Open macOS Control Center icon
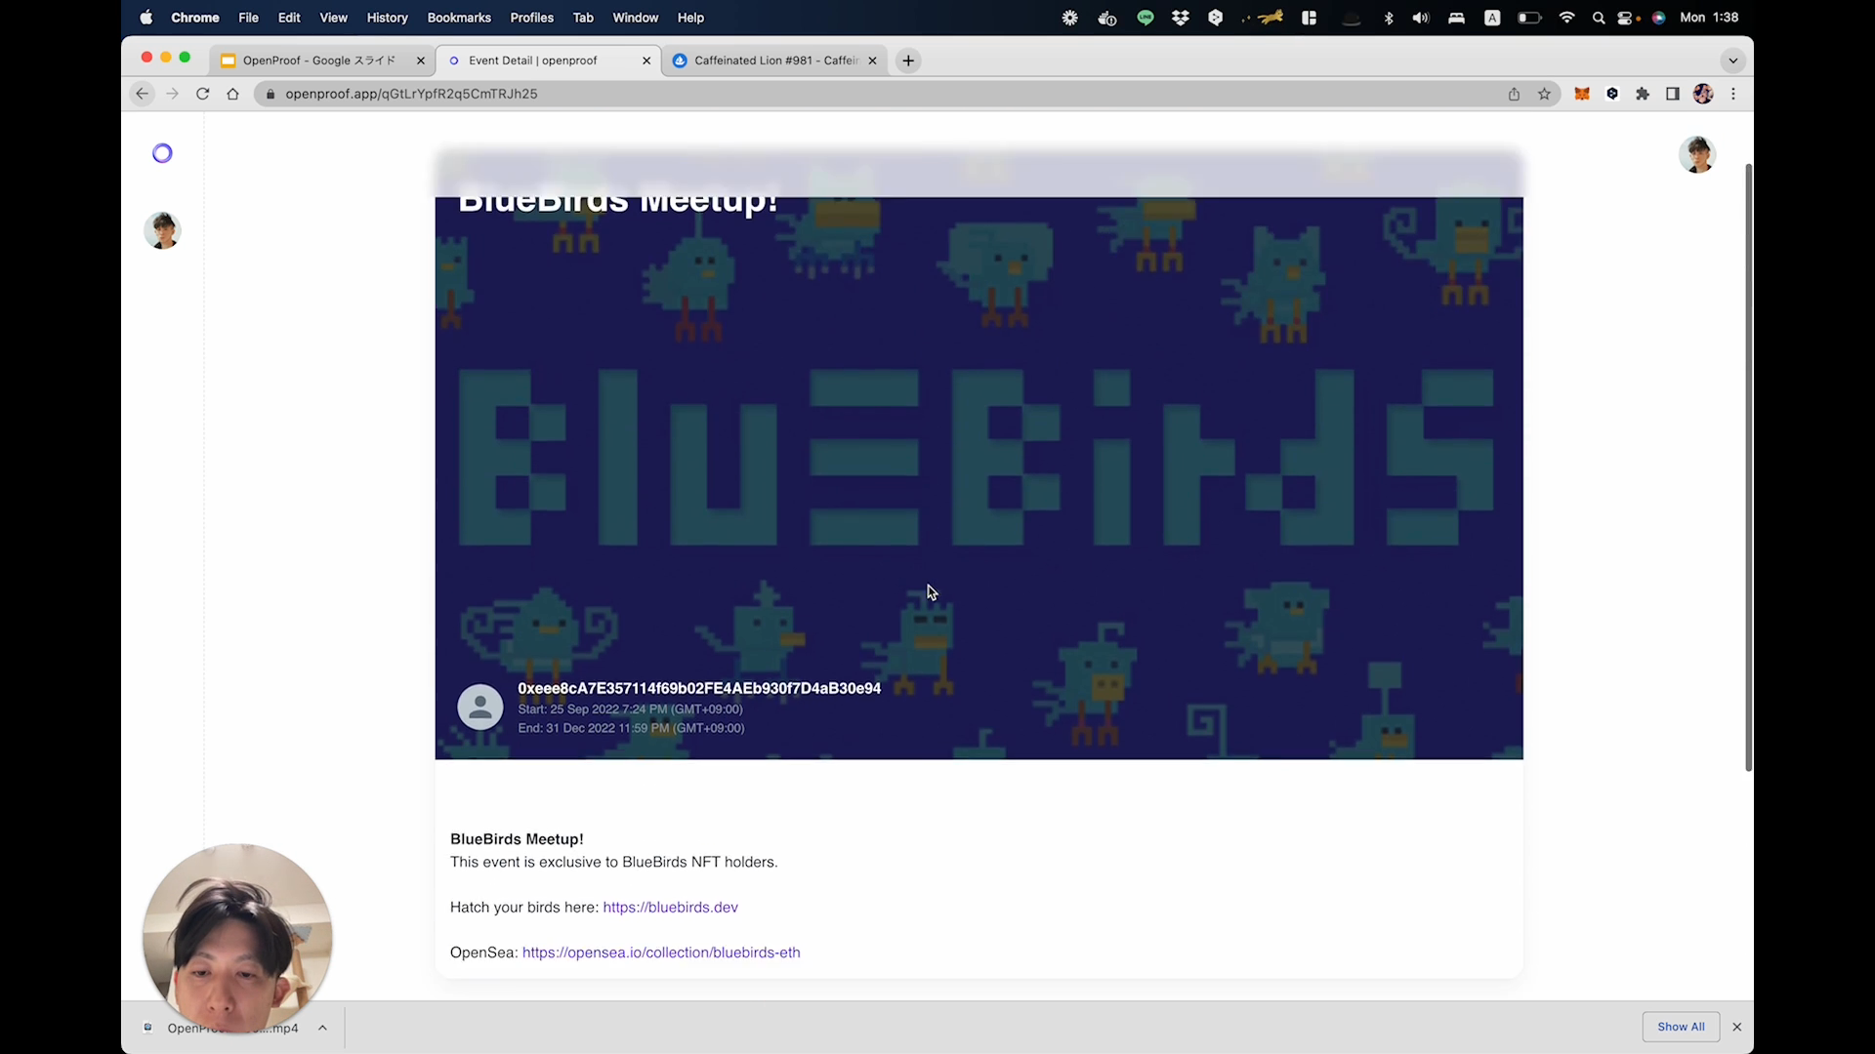 point(1627,18)
